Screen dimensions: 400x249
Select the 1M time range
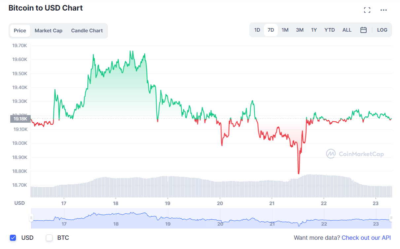285,30
